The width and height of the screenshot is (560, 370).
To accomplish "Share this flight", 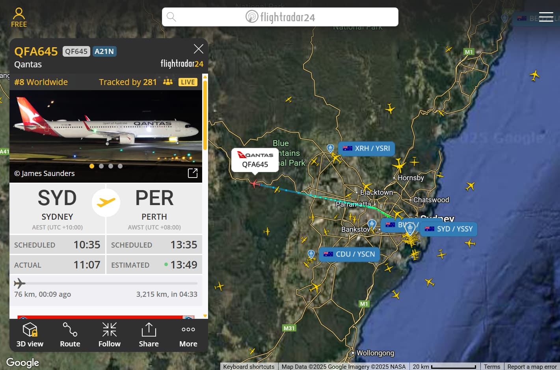I will 149,335.
